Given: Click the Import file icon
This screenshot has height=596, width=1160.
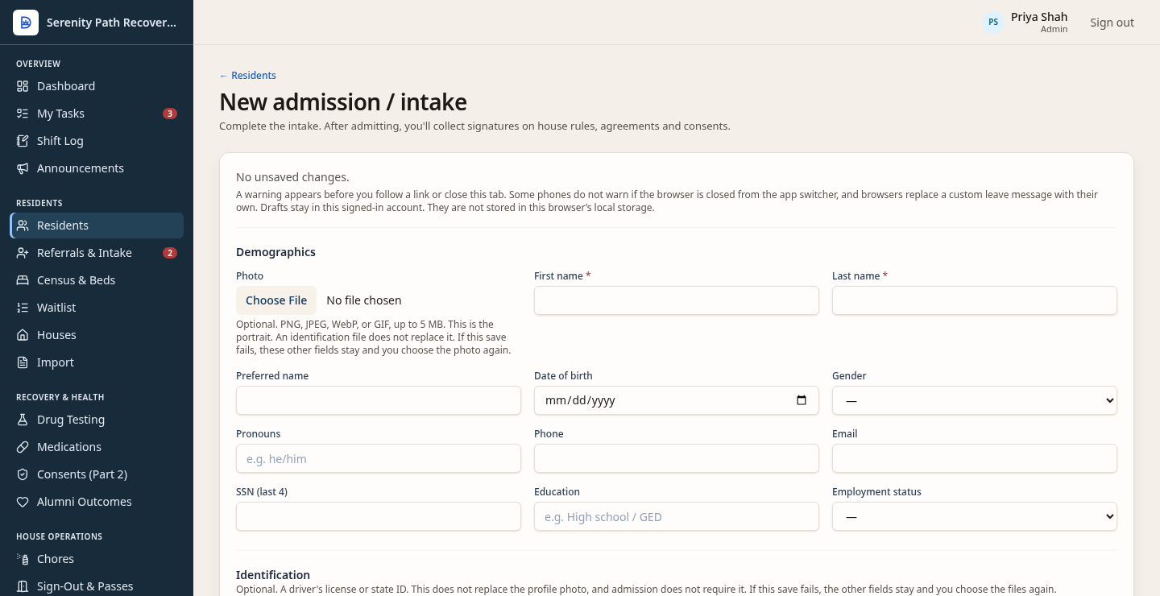Looking at the screenshot, I should point(23,362).
